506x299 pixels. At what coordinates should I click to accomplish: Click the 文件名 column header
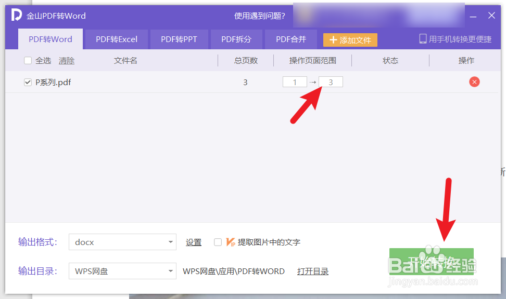(x=125, y=61)
